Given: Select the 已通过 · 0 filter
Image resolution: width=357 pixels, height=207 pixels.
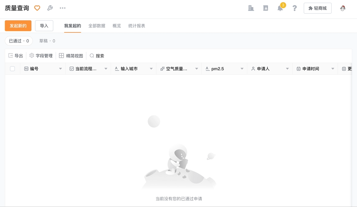Looking at the screenshot, I should tap(19, 41).
